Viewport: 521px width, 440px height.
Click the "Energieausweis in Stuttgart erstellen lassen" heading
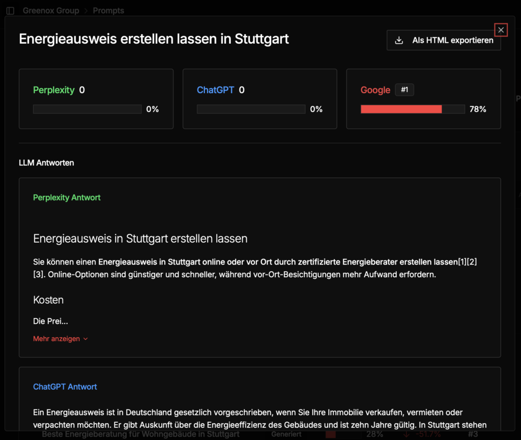tap(140, 239)
